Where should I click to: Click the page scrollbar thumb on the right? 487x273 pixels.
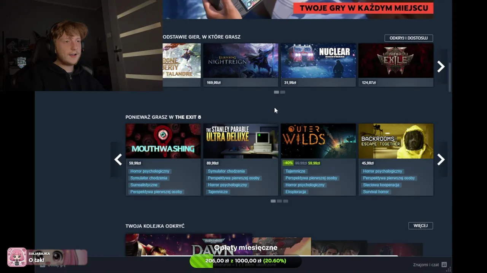[450, 77]
